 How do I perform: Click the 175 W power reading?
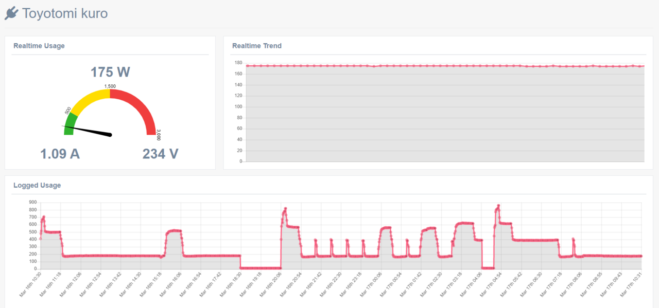coord(110,72)
